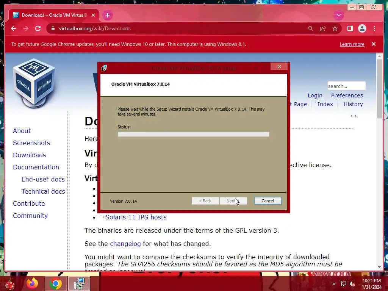Show hidden tray icons arrow

[334, 284]
